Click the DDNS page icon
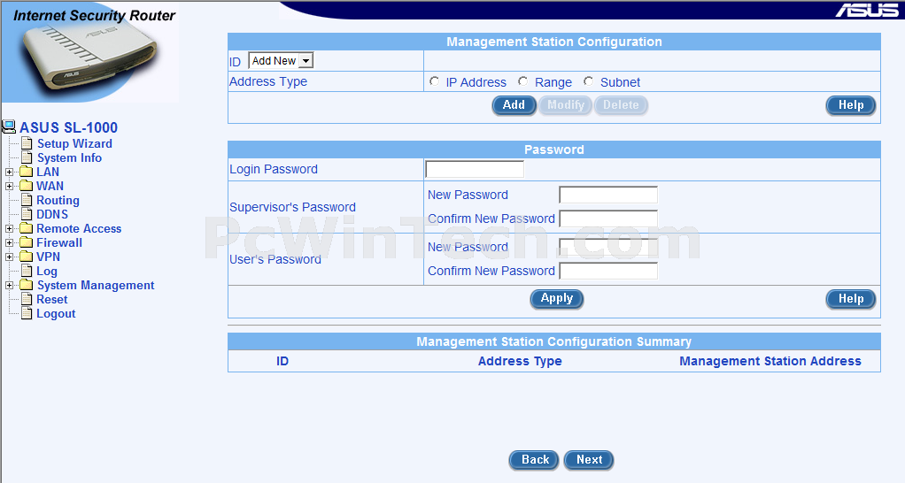 27,214
